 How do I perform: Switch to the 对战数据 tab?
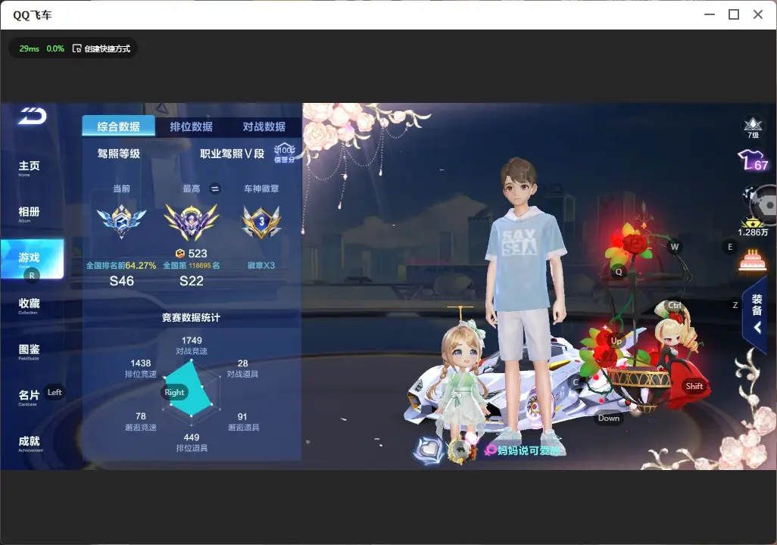coord(264,126)
